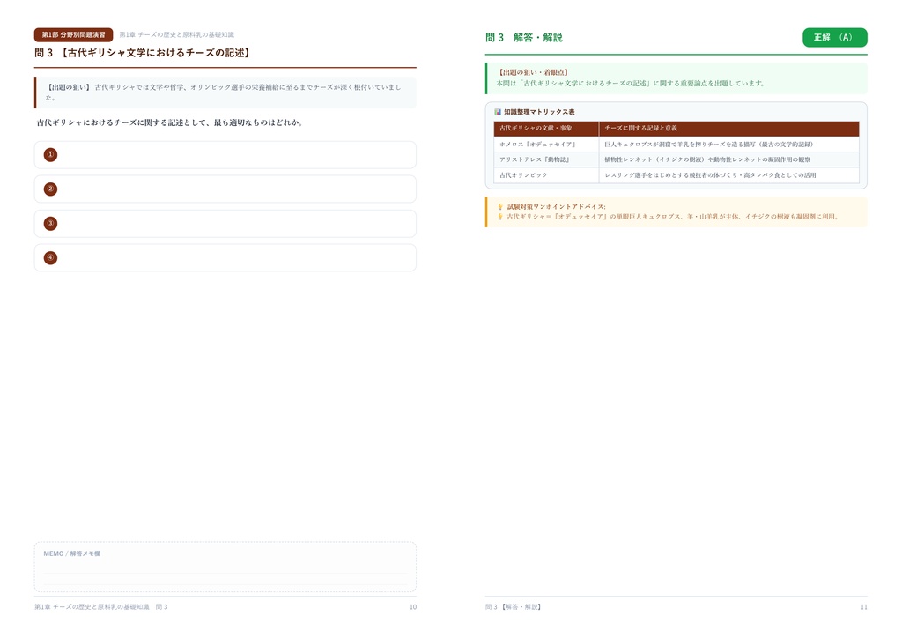Click the cell 古代オリンピック
The image size is (902, 638).
point(546,175)
